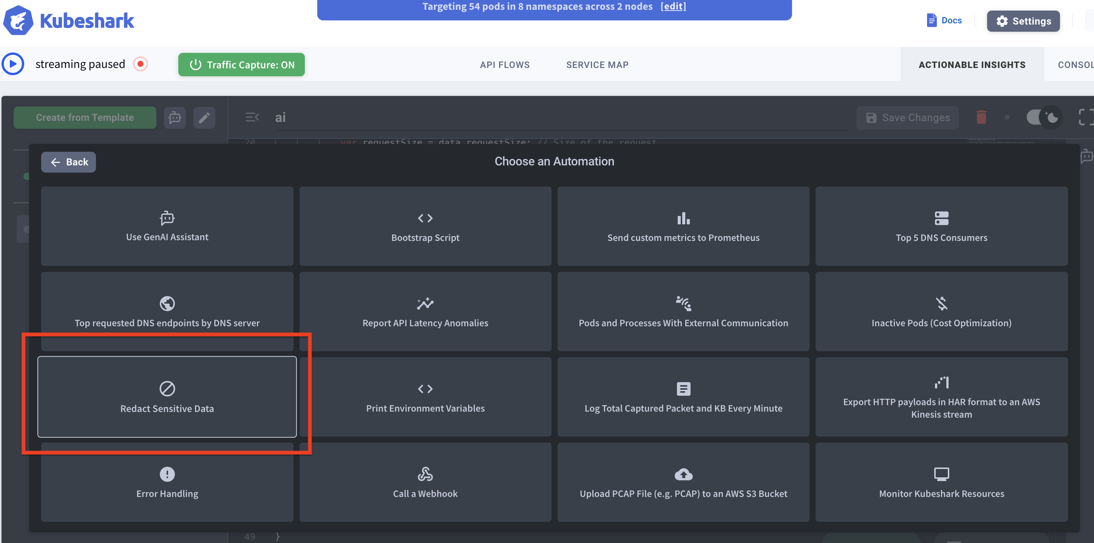Toggle Traffic Capture off
Viewport: 1094px width, 543px height.
tap(241, 65)
